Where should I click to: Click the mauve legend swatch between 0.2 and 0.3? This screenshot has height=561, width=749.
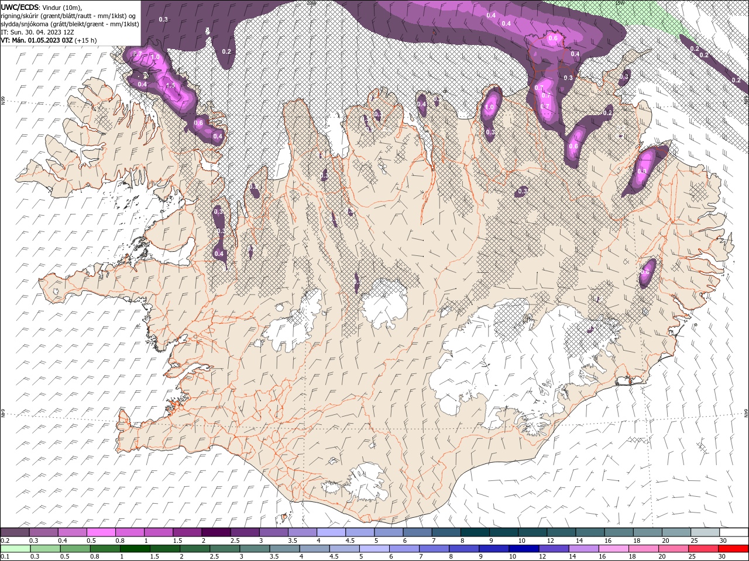pos(15,532)
